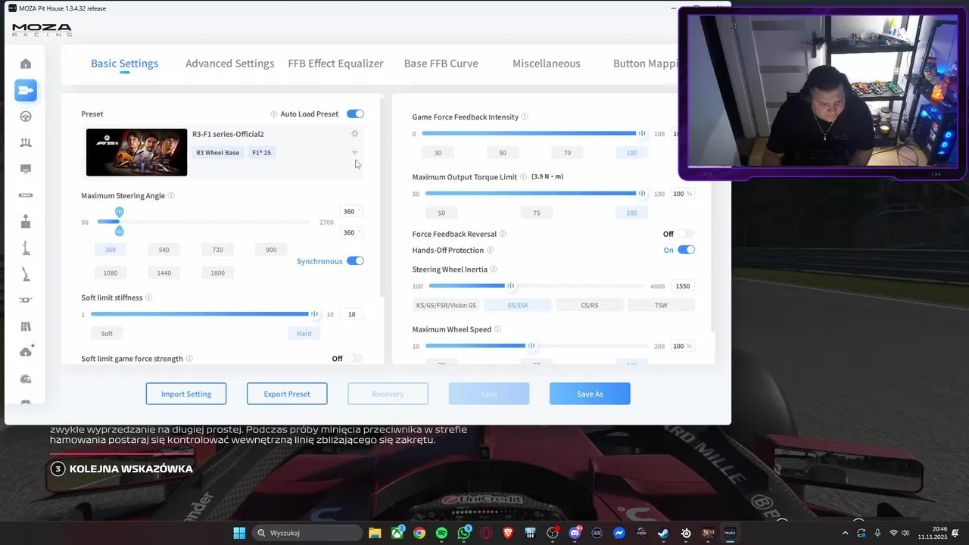This screenshot has width=969, height=545.
Task: Show info for Force Feedback Reversal
Action: 503,234
